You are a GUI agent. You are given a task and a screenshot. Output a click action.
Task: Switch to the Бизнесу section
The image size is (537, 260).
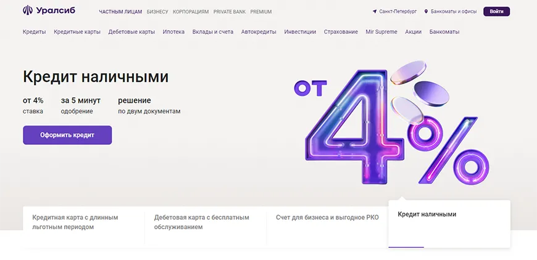[x=157, y=12]
